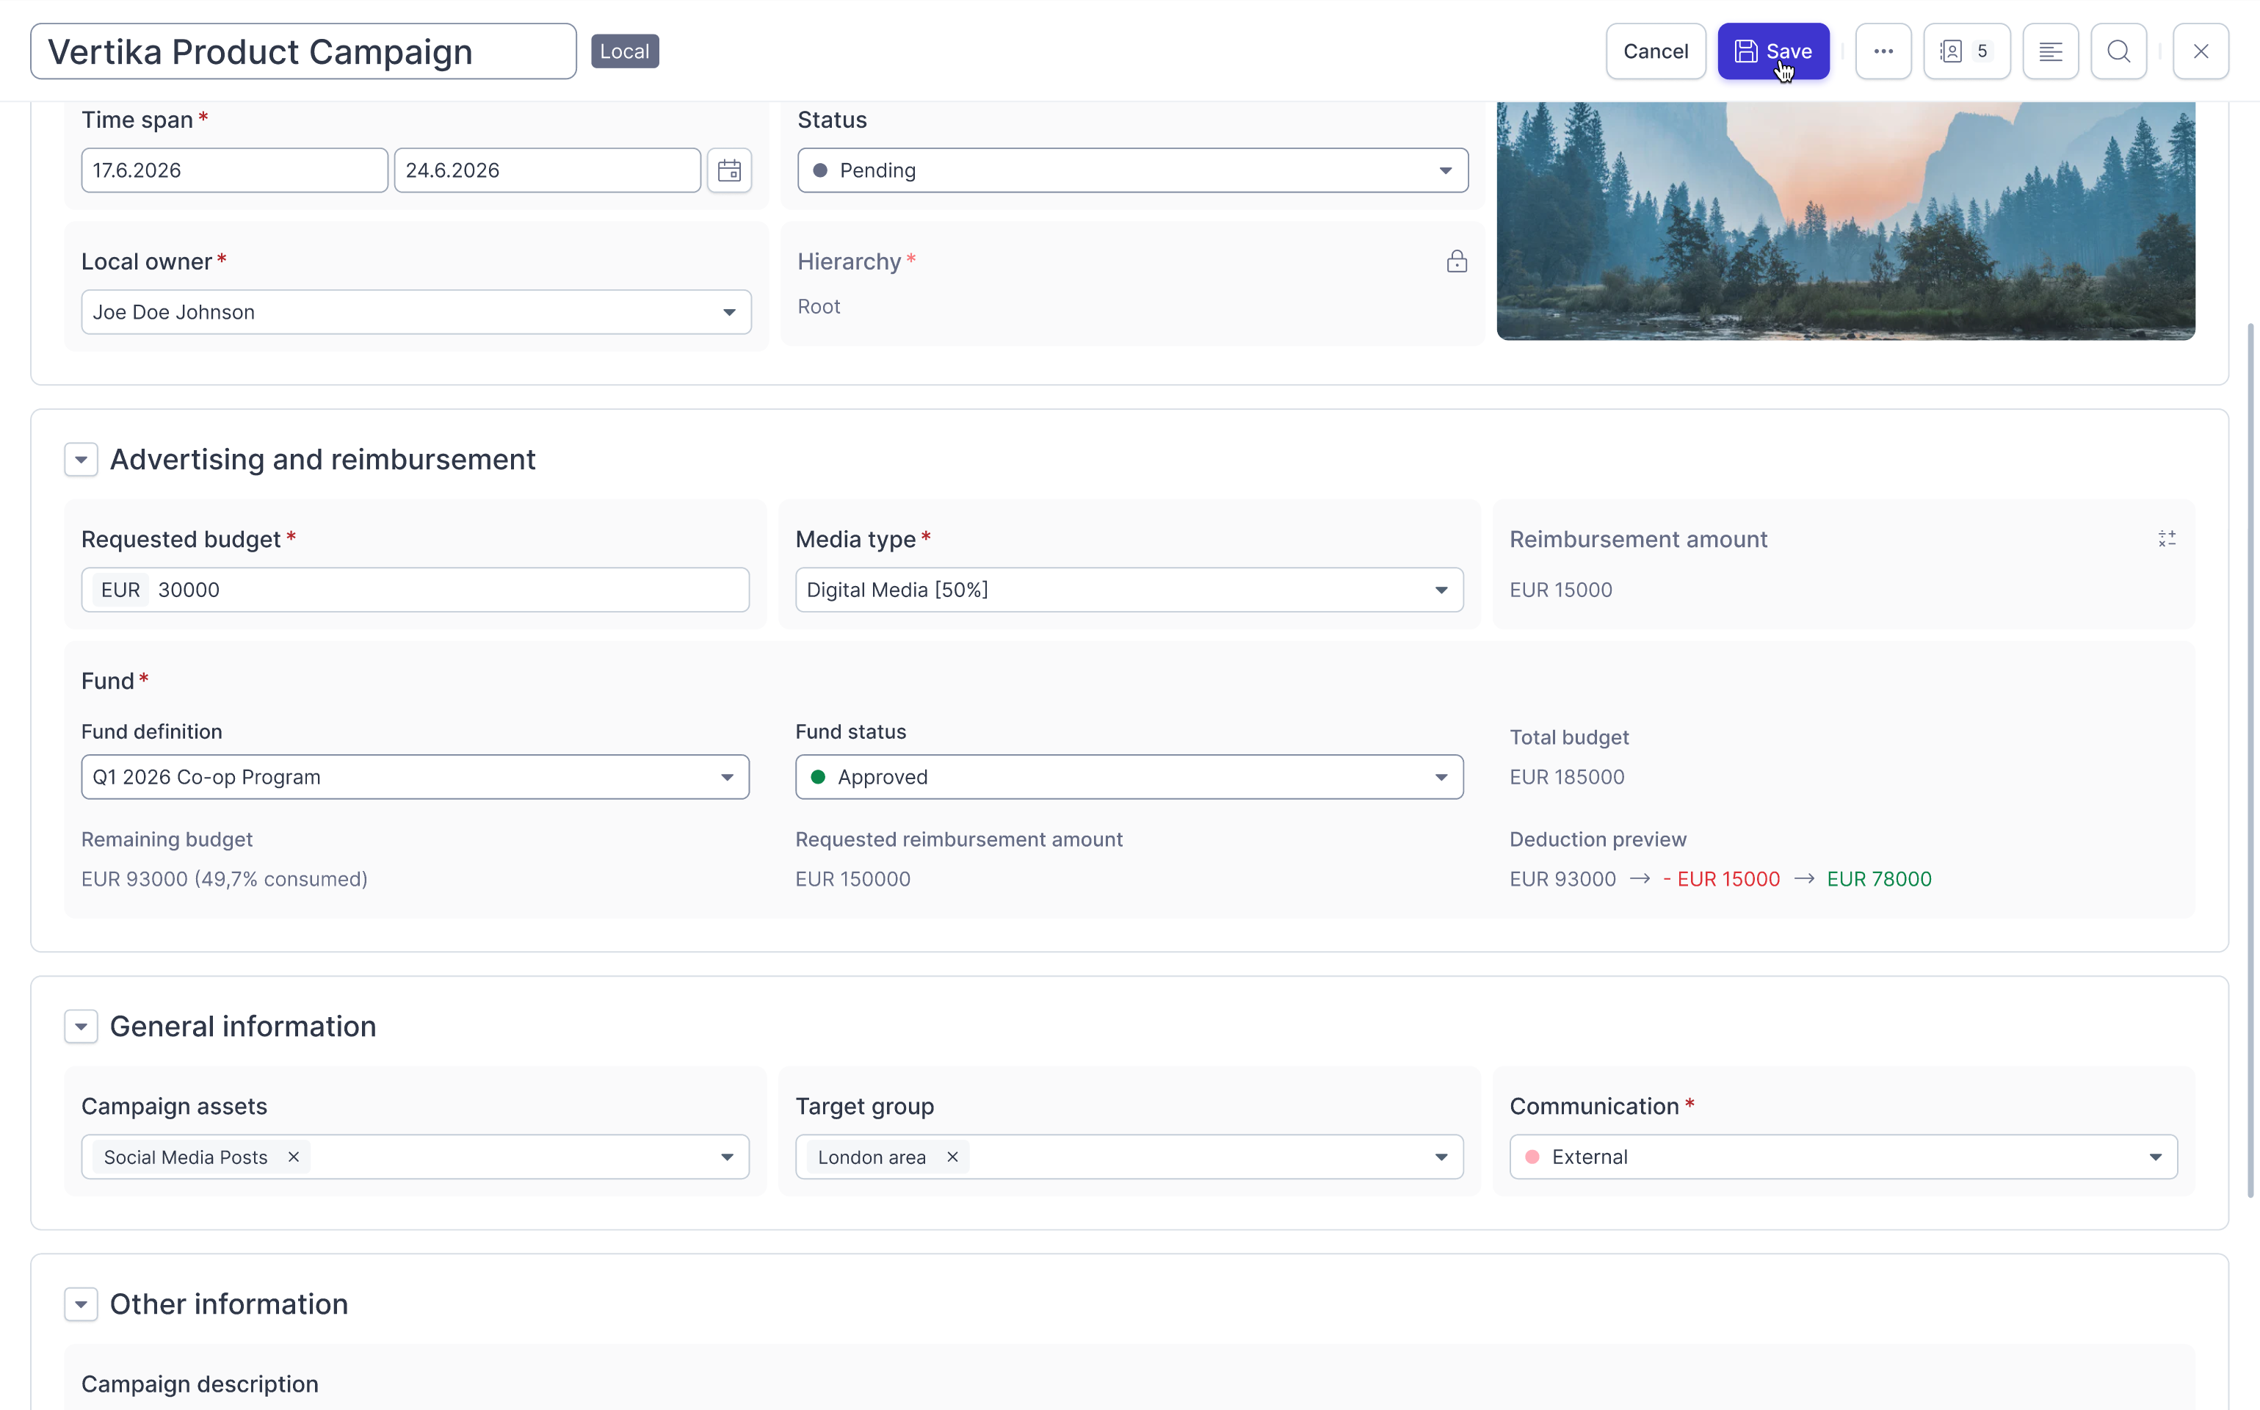2260x1410 pixels.
Task: Remove the Social Media Posts tag
Action: pos(294,1157)
